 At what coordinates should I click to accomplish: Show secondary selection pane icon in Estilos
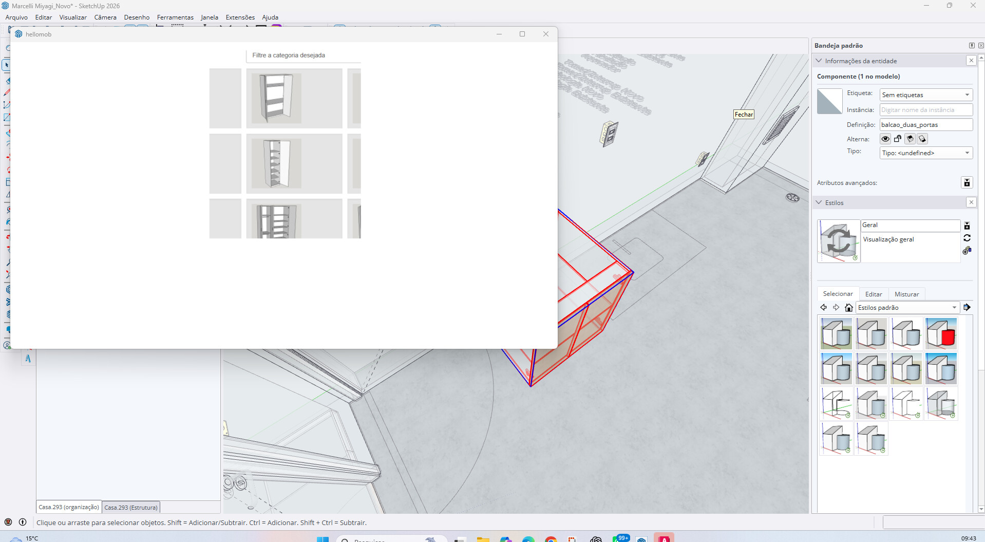pos(967,226)
